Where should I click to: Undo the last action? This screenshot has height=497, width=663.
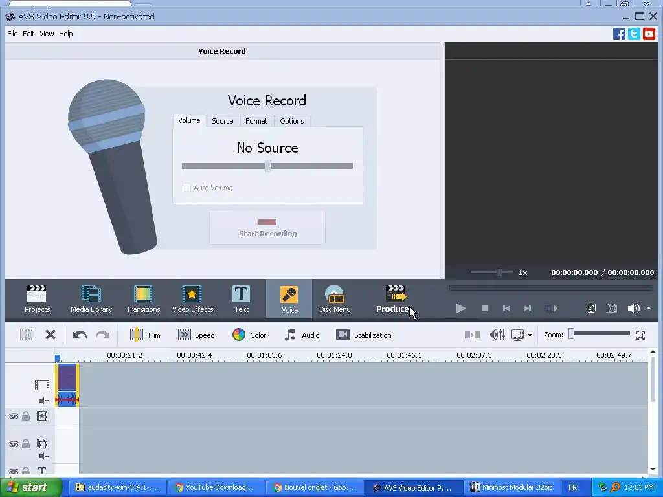pyautogui.click(x=80, y=335)
